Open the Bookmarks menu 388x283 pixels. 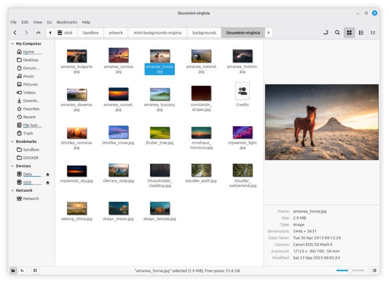click(67, 22)
